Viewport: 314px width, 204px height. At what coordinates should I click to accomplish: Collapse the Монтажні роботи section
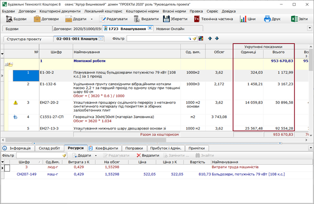(6, 64)
